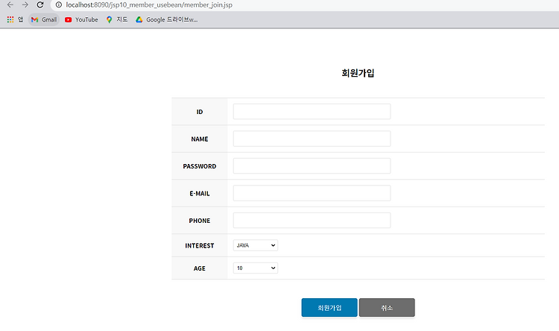Focus the E-MAIL input field
The width and height of the screenshot is (559, 331).
click(312, 193)
